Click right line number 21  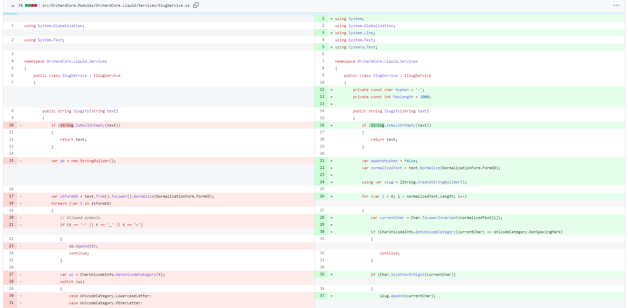click(x=322, y=161)
